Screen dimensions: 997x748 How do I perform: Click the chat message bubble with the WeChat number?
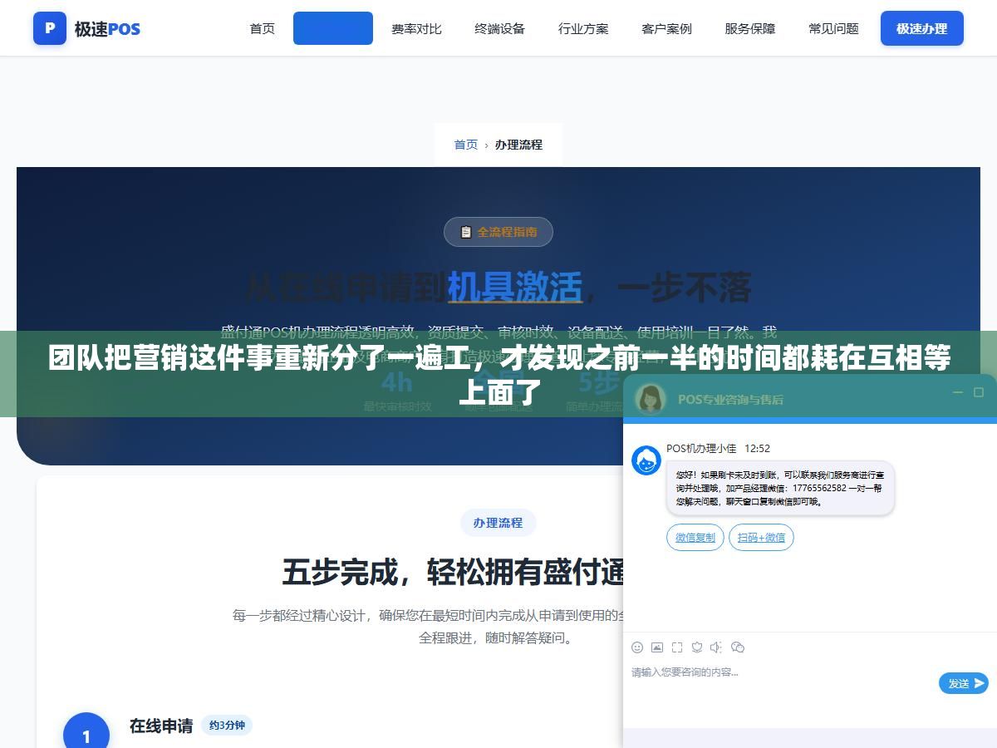point(780,488)
